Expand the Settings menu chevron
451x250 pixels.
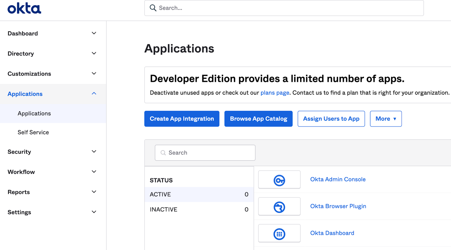pos(94,212)
